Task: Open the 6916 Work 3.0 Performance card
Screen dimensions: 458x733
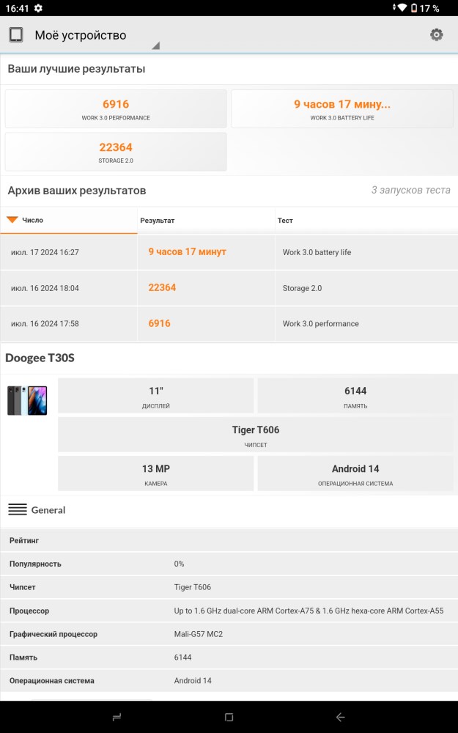Action: pos(116,109)
